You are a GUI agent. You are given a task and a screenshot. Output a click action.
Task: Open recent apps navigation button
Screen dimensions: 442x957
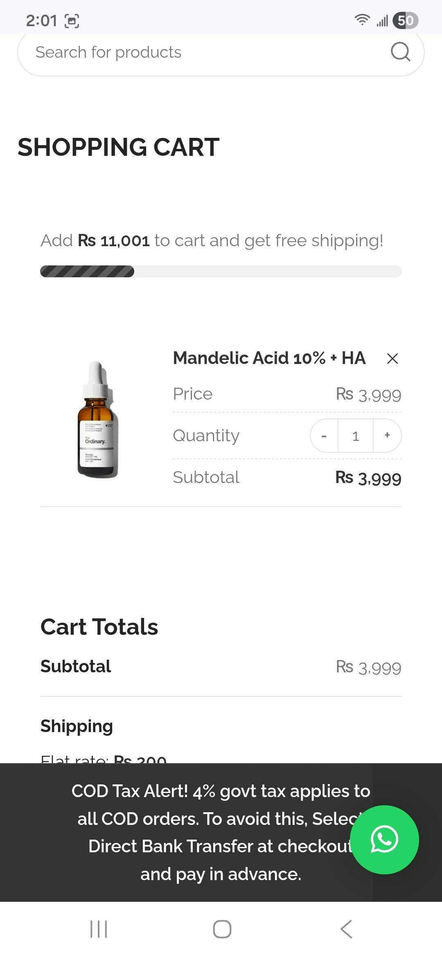click(99, 929)
